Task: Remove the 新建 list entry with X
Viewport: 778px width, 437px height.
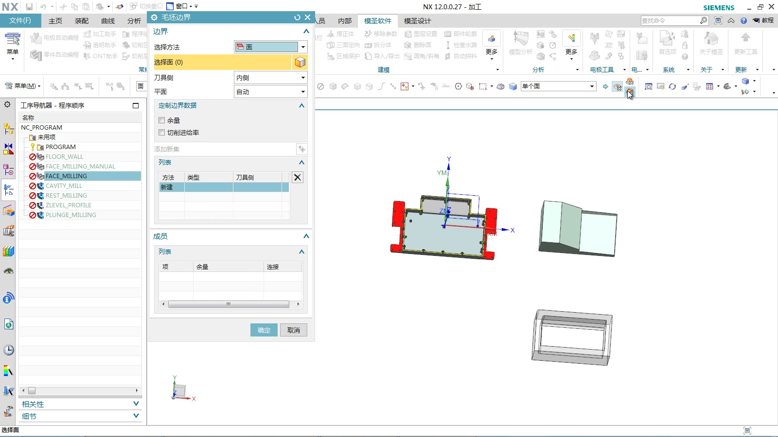Action: 298,177
